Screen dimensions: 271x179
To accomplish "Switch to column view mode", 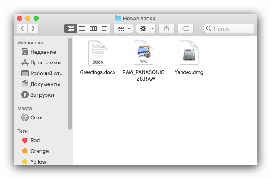I will tap(93, 29).
